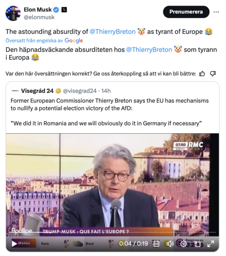Rate translation with thumbs down

[213, 74]
